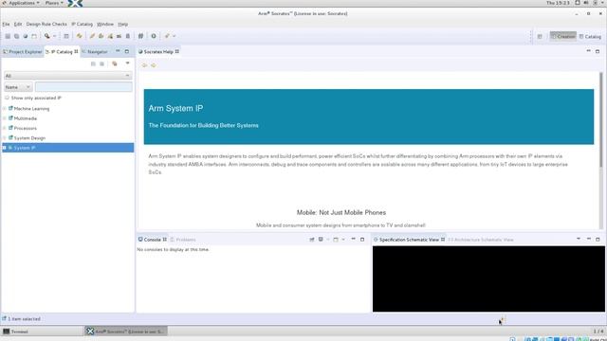Click the Socrates Help vertical scrollbar
The image size is (607, 341).
[601, 120]
